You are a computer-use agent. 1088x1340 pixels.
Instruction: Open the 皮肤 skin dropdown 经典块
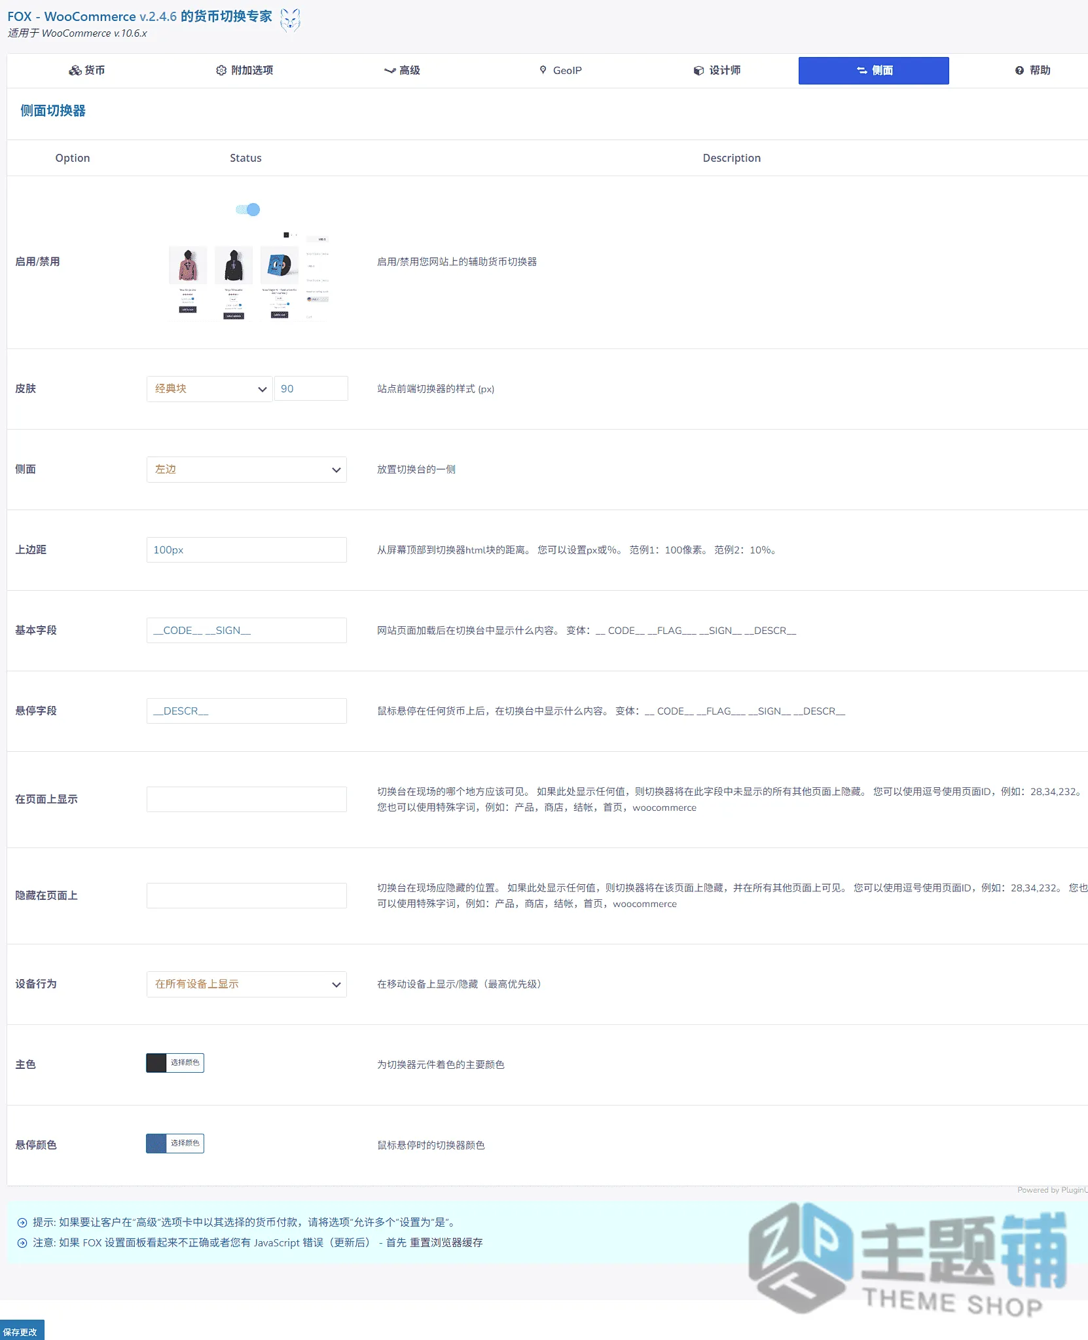coord(209,389)
